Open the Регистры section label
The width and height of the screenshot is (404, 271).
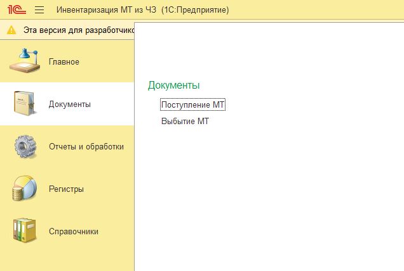tap(66, 189)
